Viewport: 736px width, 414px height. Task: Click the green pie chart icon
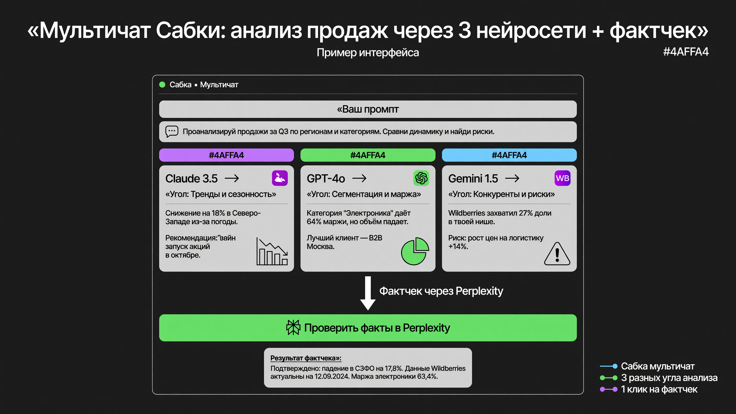(415, 251)
